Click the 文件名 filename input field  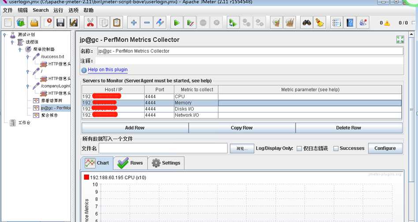pos(163,148)
